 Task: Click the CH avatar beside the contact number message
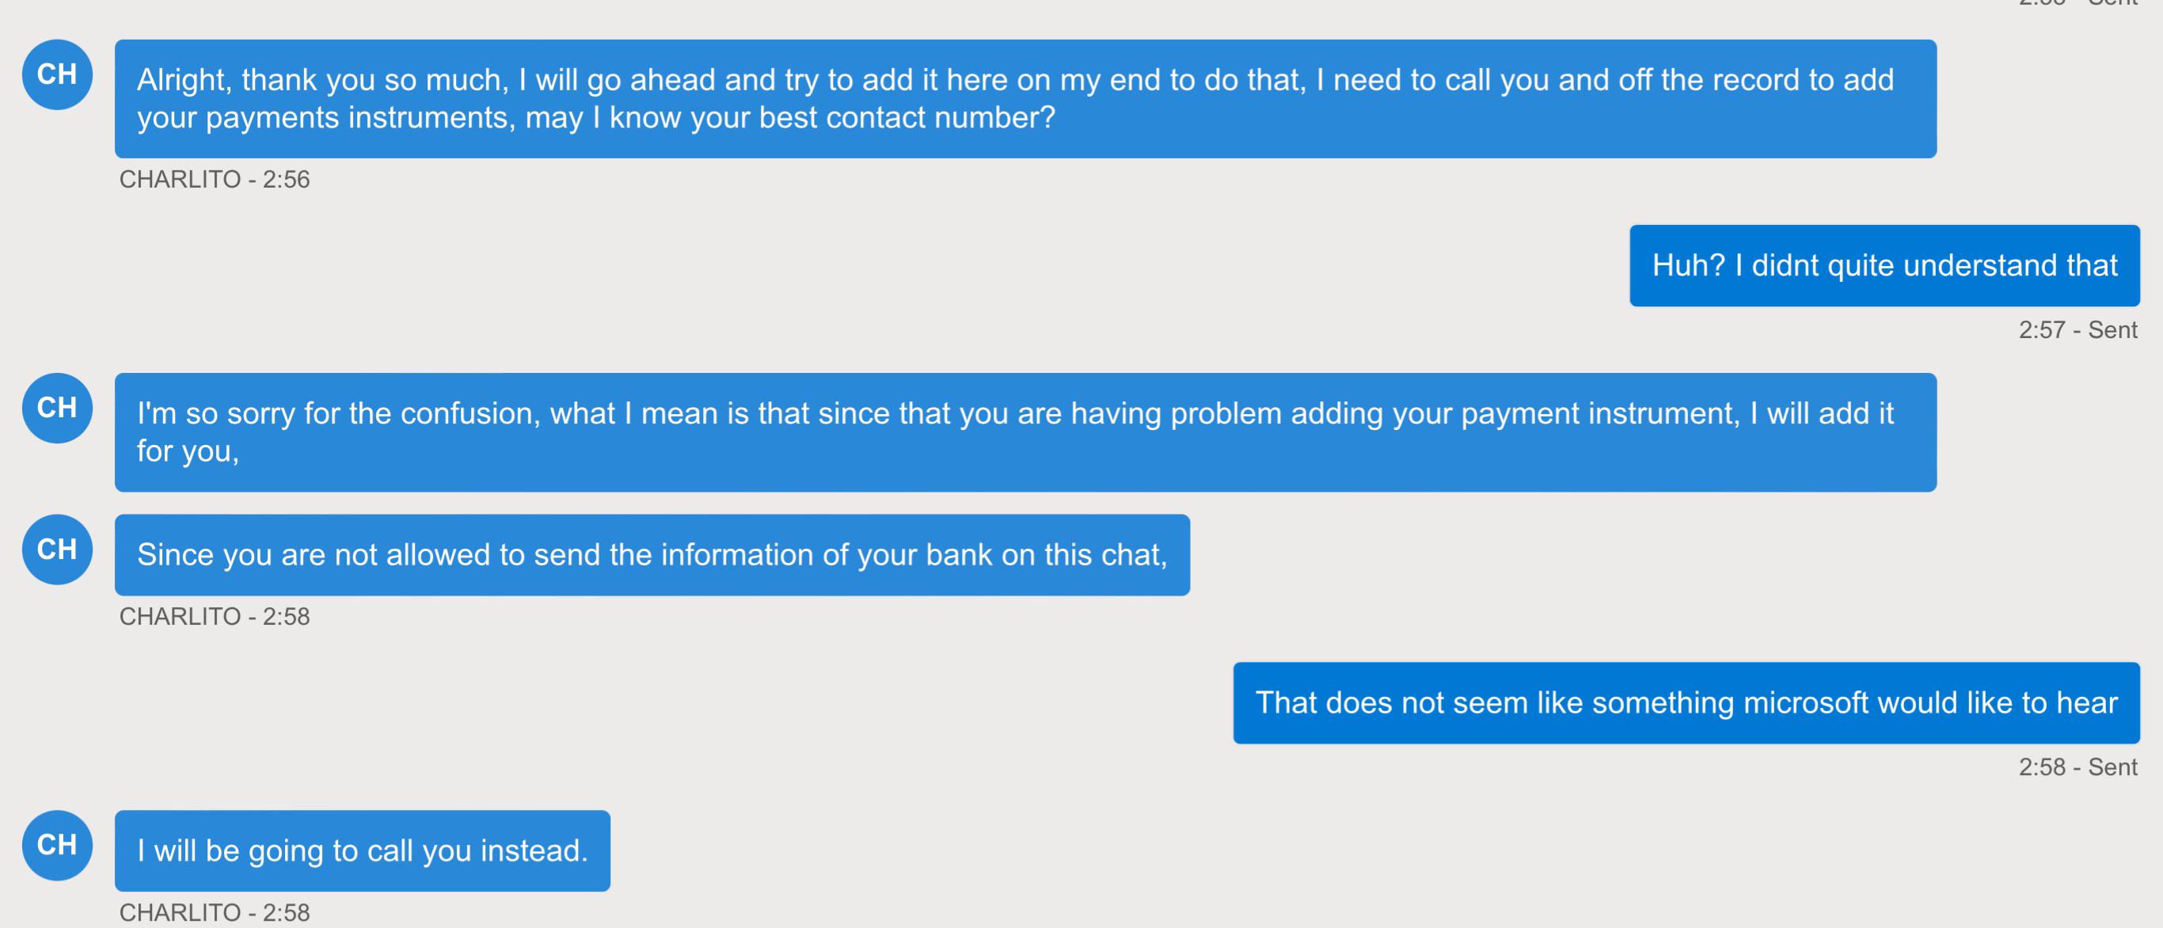(57, 74)
